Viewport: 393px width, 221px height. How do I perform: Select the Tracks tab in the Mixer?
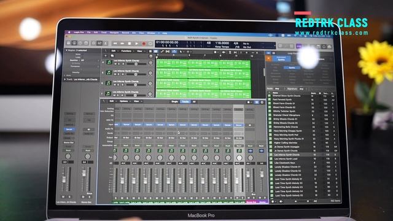(185, 102)
